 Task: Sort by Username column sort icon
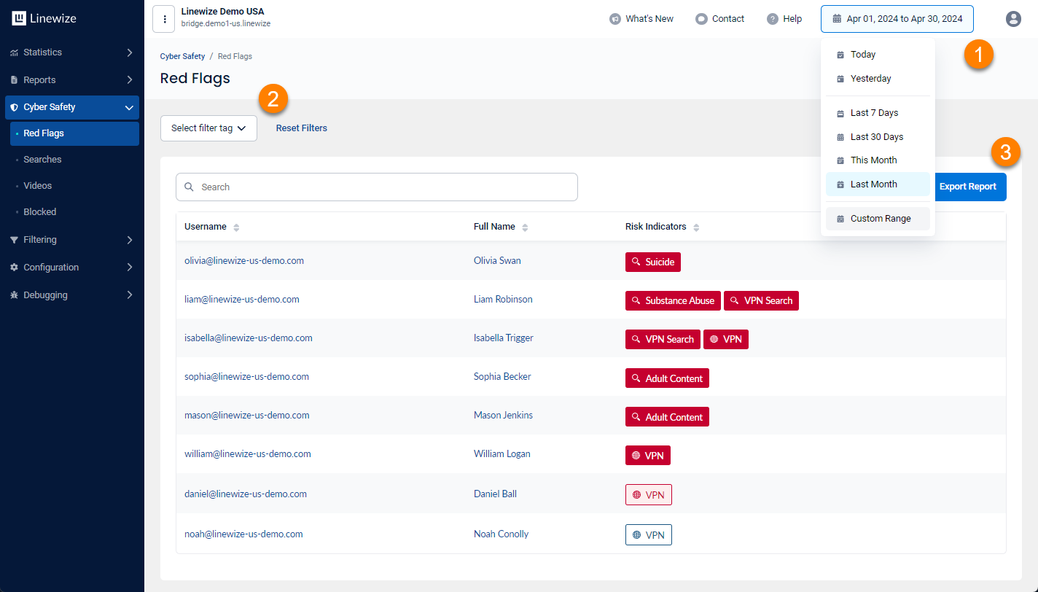coord(236,227)
